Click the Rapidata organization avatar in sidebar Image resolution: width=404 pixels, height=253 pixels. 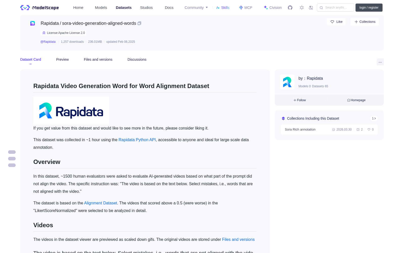point(287,82)
